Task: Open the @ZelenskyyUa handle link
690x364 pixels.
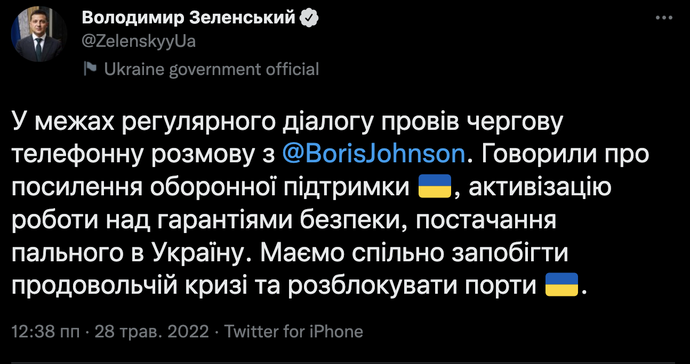Action: 139,41
